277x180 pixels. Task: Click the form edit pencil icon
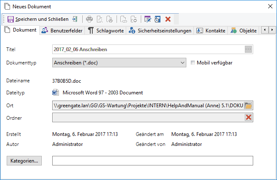click(147, 19)
